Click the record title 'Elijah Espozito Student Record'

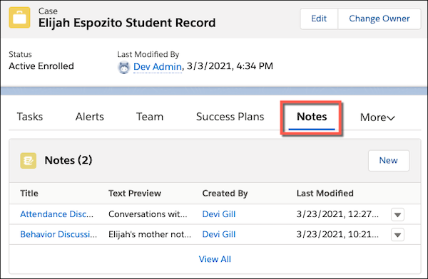click(127, 23)
